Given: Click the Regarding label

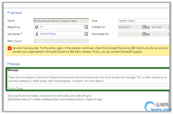Looking at the screenshot, I should 13,27.
